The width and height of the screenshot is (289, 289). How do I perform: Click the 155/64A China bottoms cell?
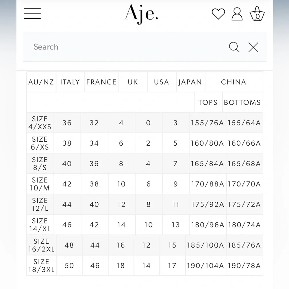point(244,123)
